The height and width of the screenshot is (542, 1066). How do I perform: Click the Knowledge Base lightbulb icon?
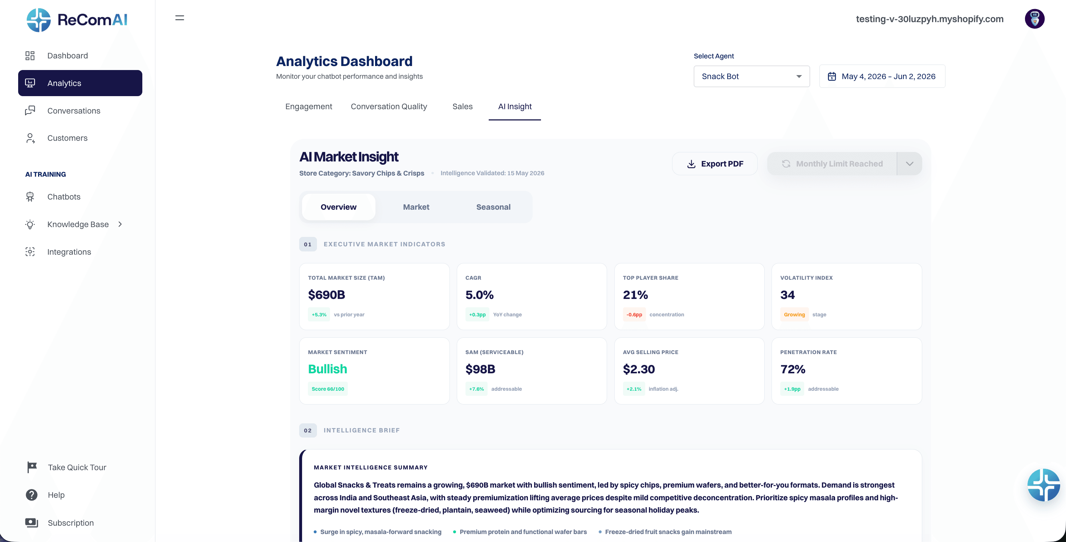(30, 225)
